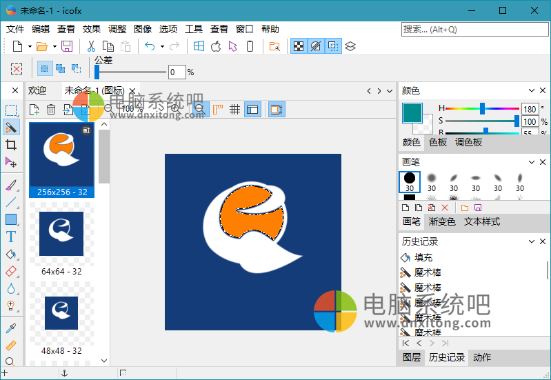
Task: Open the 效果 menu
Action: tap(92, 29)
